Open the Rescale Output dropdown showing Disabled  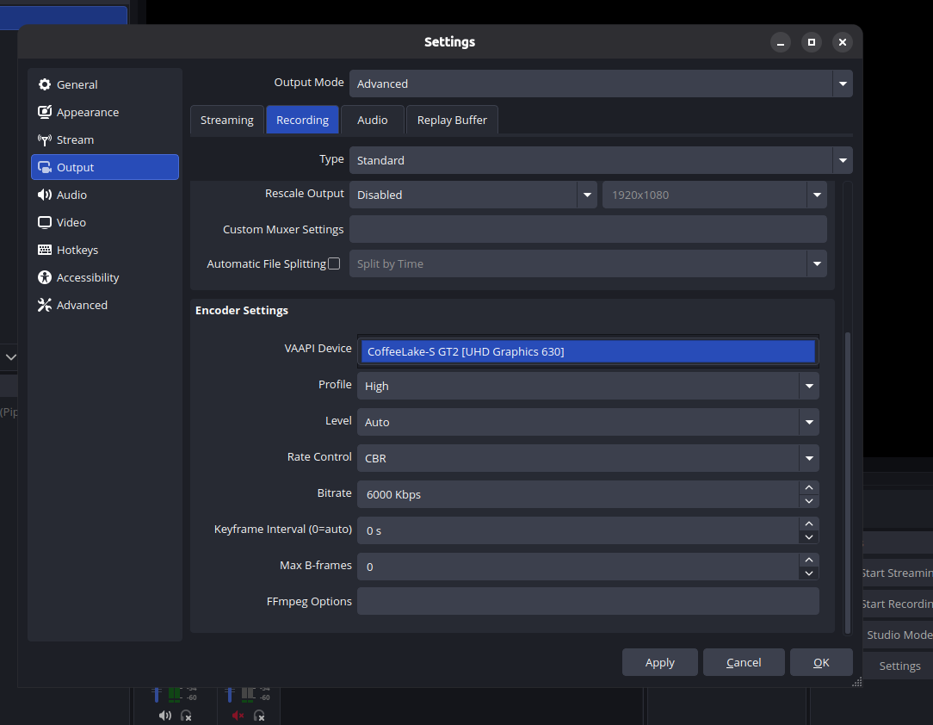[473, 195]
